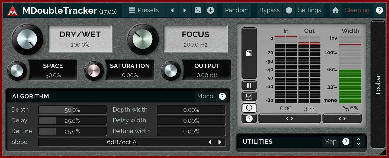Open the meter display settings icon
Viewport: 389px width, 158px height.
(249, 53)
